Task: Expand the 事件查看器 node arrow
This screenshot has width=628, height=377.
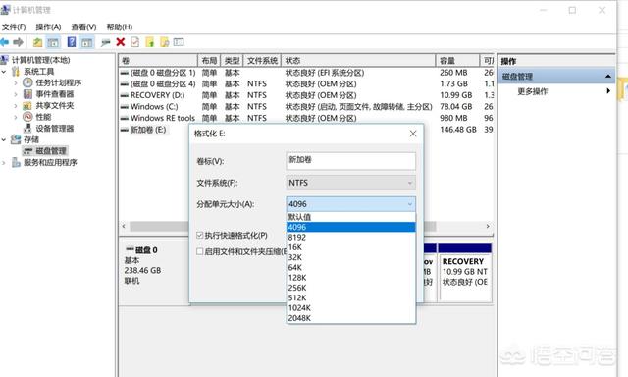Action: click(x=16, y=94)
